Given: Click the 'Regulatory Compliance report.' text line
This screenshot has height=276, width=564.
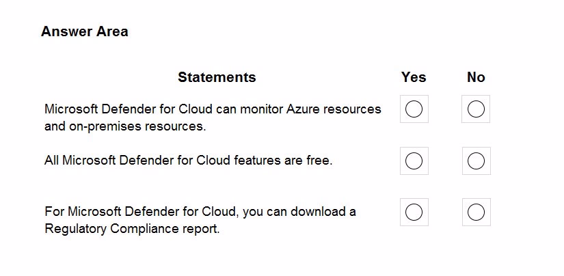Looking at the screenshot, I should tap(132, 229).
